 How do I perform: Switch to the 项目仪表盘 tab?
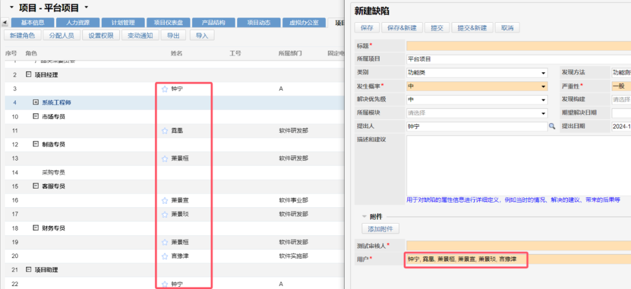(x=168, y=23)
